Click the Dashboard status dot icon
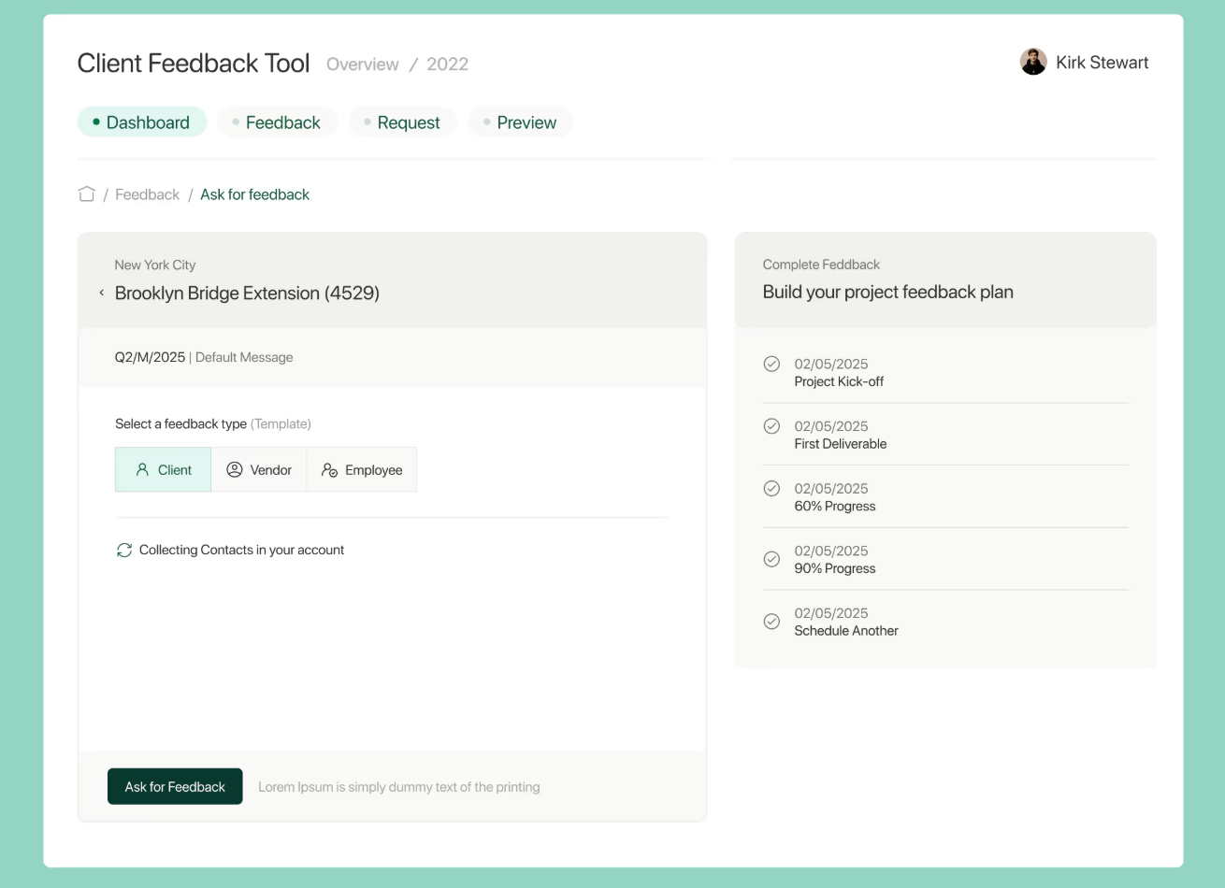 click(x=96, y=122)
